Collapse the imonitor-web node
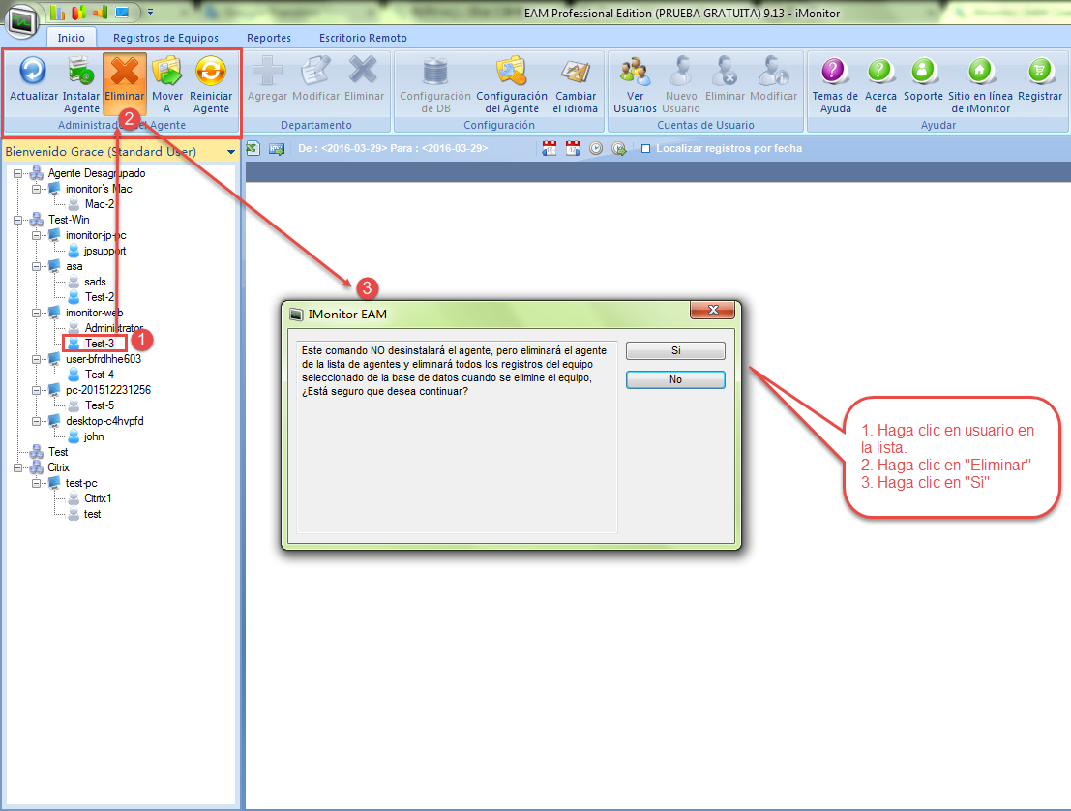The image size is (1071, 811). (x=36, y=313)
